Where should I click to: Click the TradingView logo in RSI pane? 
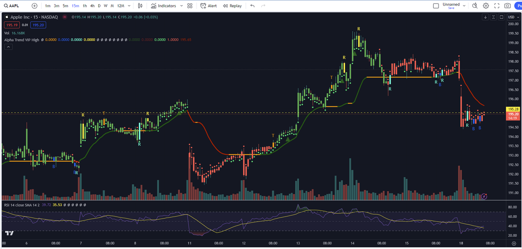pos(10,233)
